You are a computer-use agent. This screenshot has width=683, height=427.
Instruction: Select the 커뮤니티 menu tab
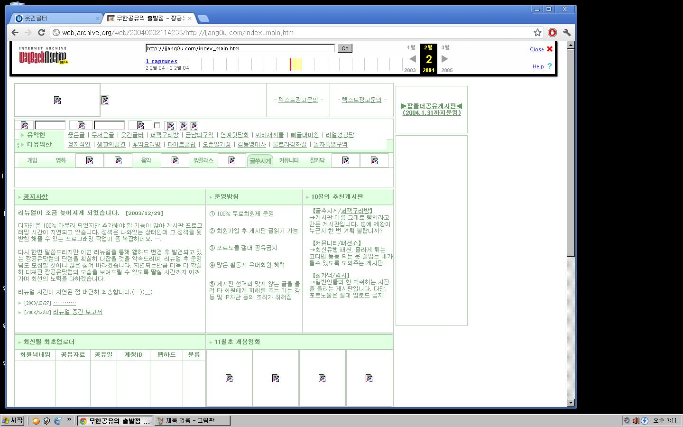pos(289,160)
